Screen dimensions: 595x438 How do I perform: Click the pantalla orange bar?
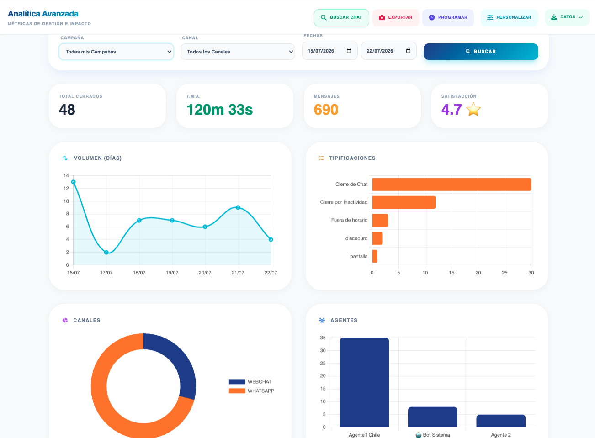[x=375, y=256]
